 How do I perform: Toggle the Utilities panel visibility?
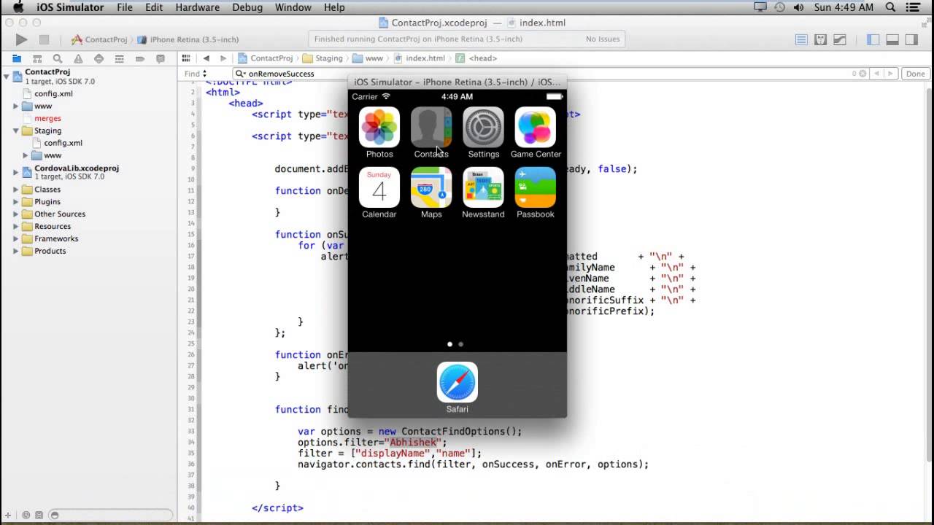911,40
